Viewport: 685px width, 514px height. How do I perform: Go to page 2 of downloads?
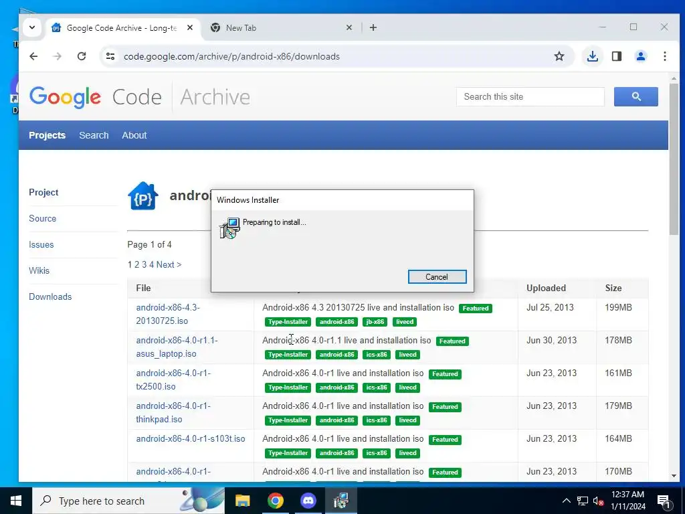coord(136,265)
